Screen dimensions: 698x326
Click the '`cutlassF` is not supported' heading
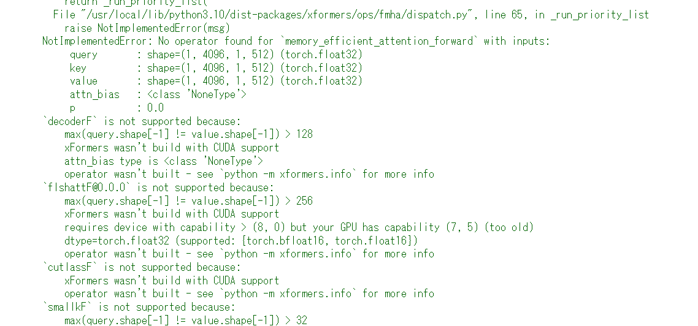pos(142,267)
